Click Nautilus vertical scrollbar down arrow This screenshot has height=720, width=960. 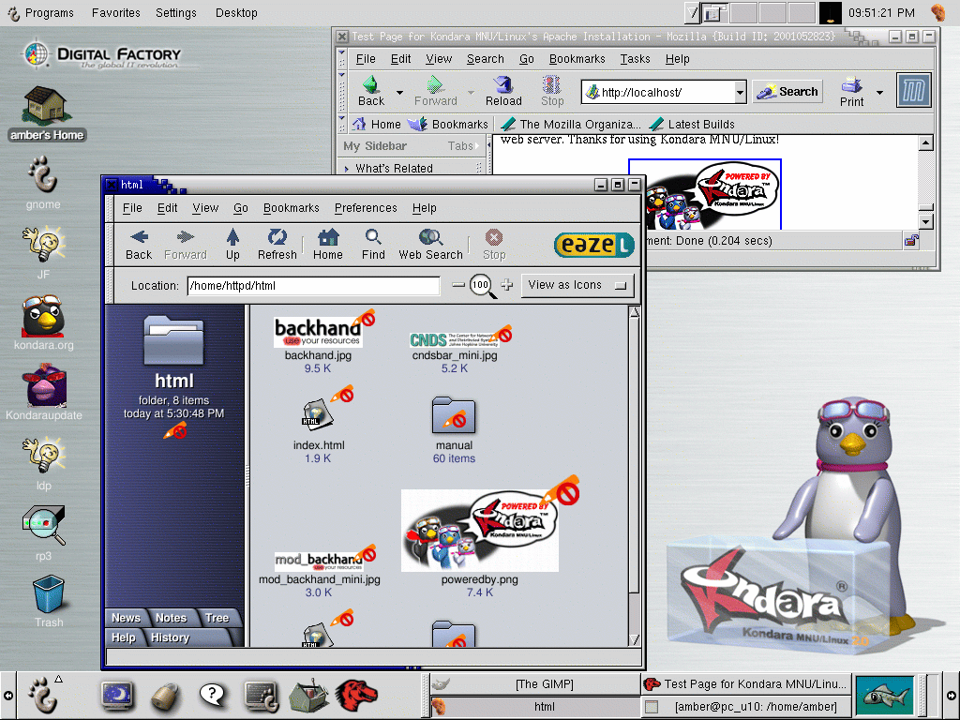click(635, 639)
